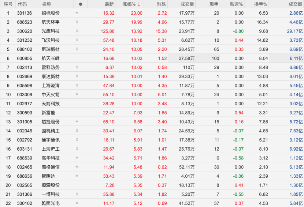Click the up-down arrow icon beside 航天环宇
304x207 pixels.
pos(77,22)
